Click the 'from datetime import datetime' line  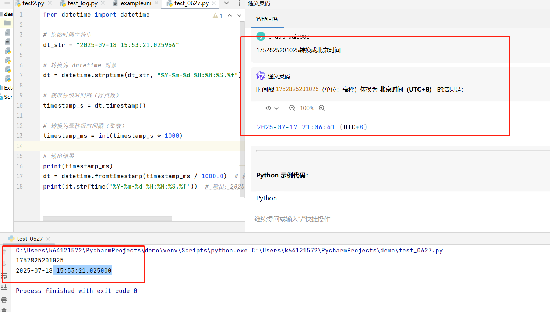click(96, 15)
